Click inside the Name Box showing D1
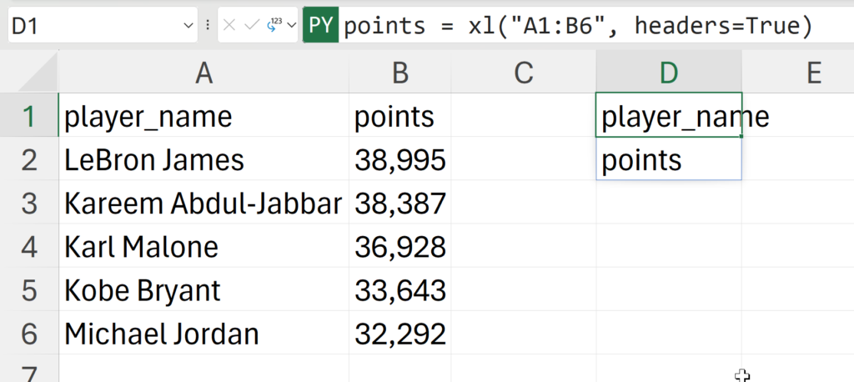 click(x=92, y=27)
